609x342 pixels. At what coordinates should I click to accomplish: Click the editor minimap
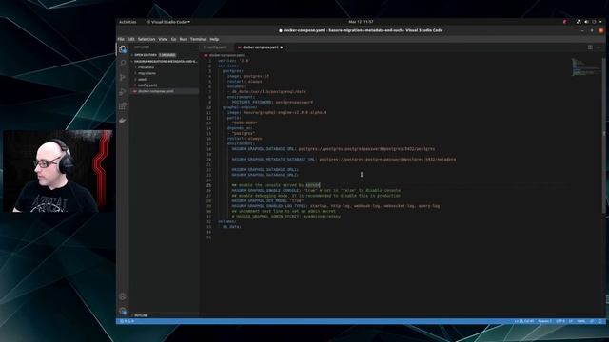(585, 66)
